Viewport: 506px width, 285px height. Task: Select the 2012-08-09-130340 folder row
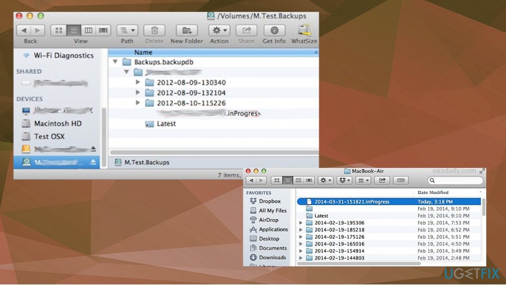tap(213, 83)
